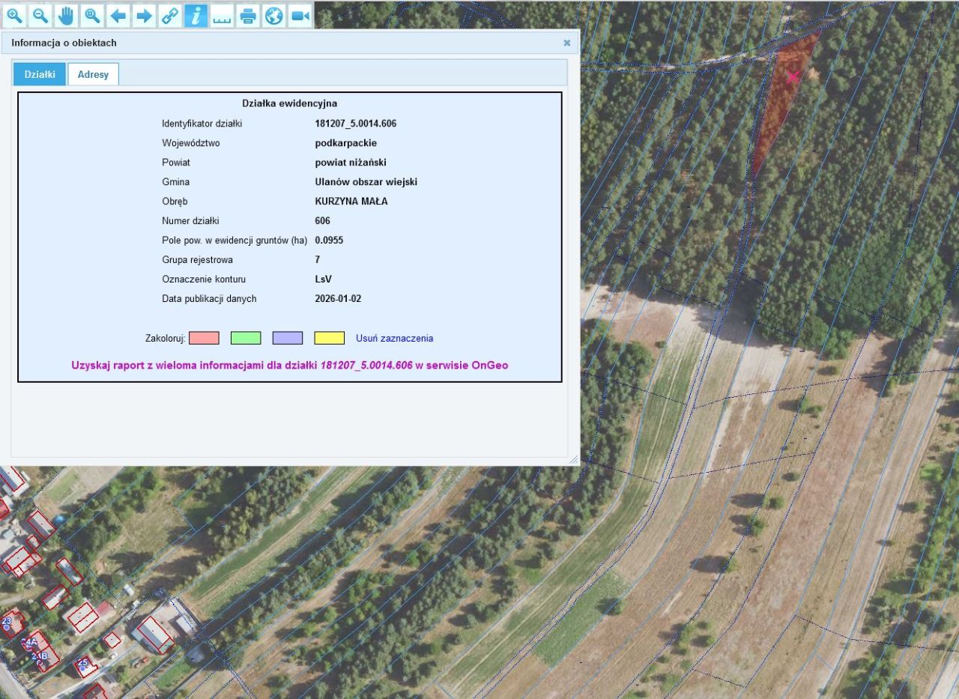Open the OnGeo parcel report link
Viewport: 959px width, 699px height.
(290, 365)
